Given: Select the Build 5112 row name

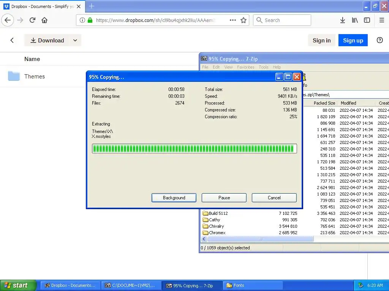Looking at the screenshot, I should [x=218, y=213].
